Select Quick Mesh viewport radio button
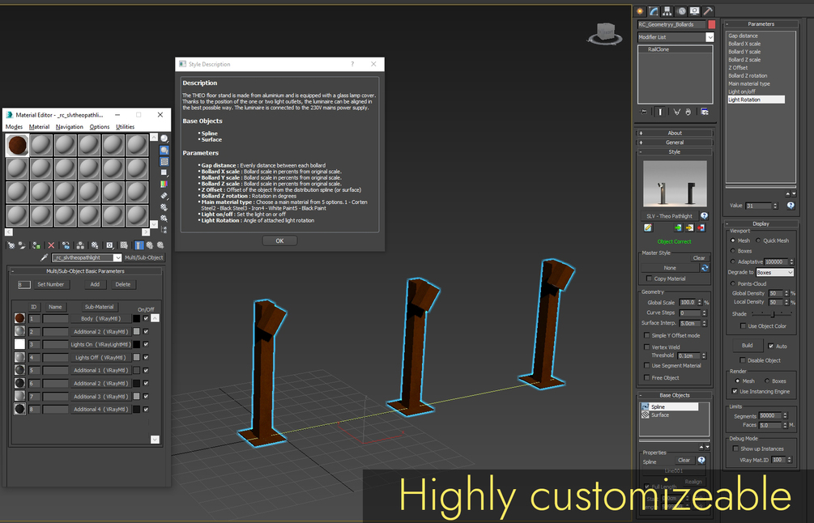 758,240
